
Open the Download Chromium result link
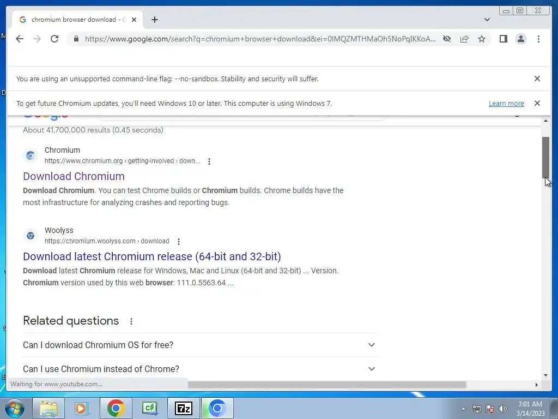pos(74,176)
